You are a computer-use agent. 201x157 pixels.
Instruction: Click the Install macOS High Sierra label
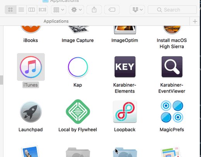[x=172, y=44]
